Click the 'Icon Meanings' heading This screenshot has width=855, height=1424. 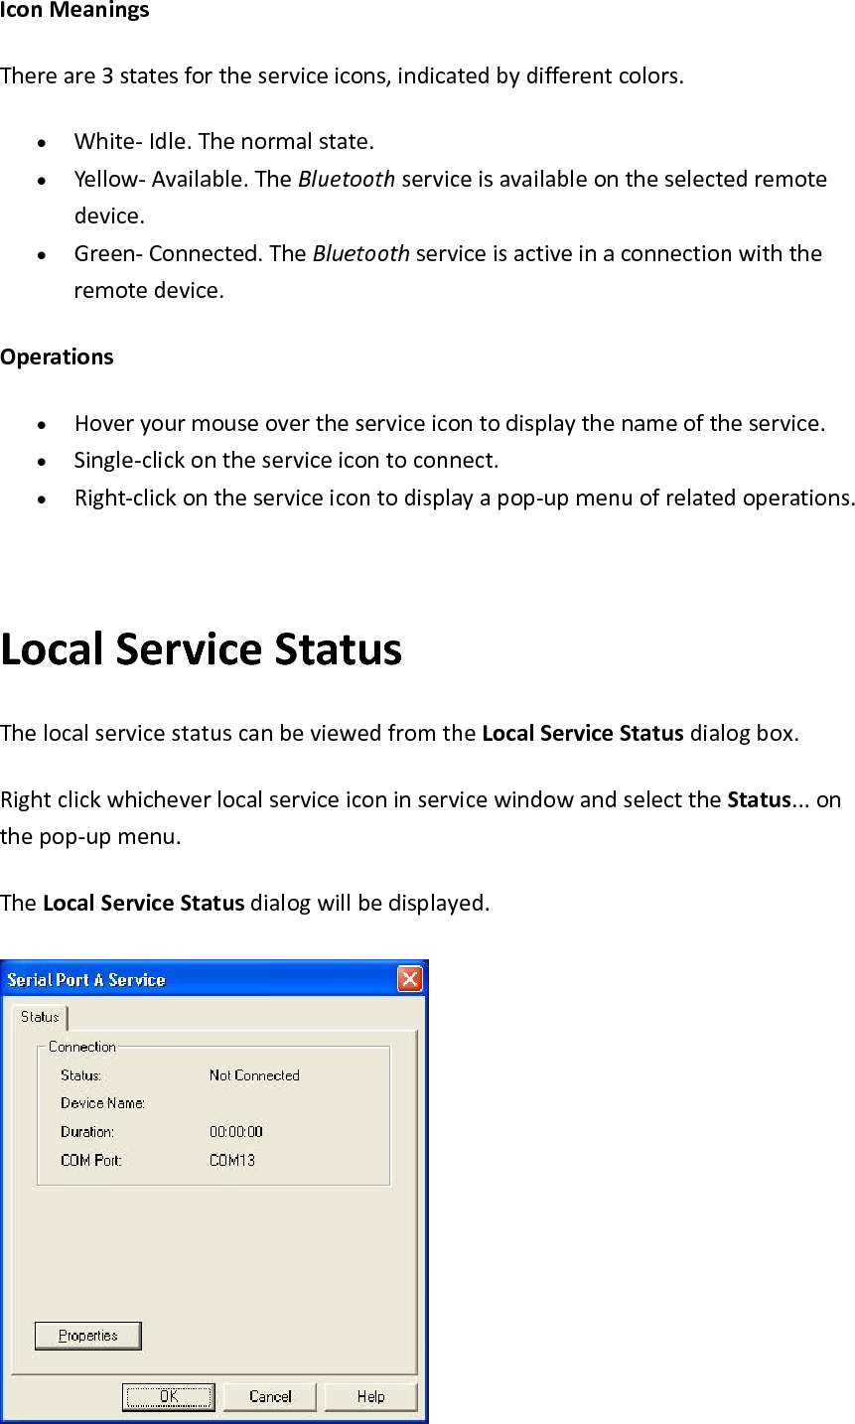coord(74,11)
